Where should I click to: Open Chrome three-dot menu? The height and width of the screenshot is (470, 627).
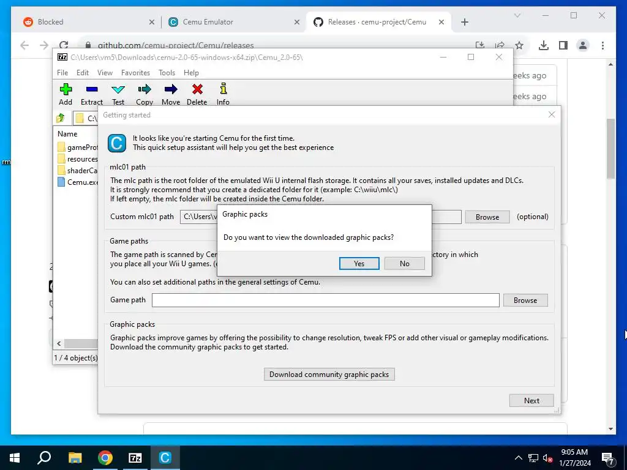pyautogui.click(x=603, y=45)
